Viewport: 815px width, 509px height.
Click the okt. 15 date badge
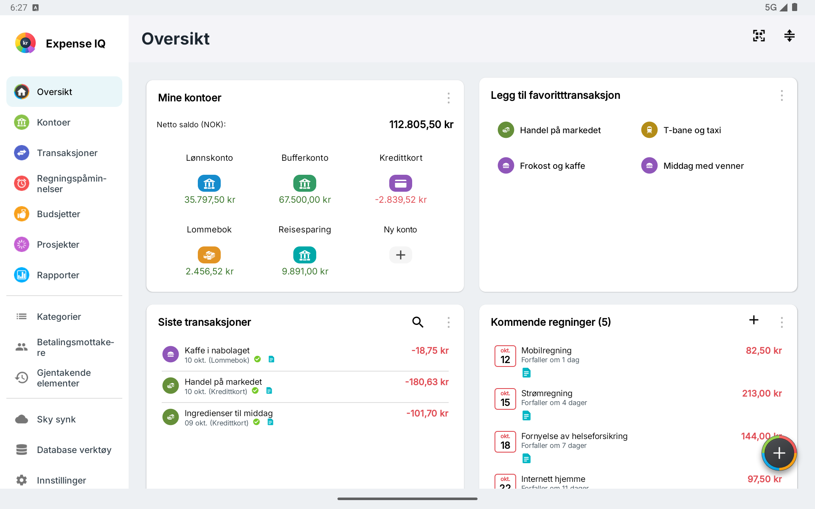(x=505, y=399)
